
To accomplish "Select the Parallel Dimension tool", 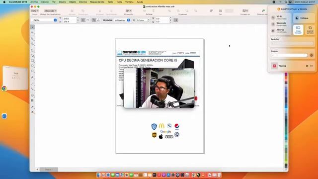I will click(x=32, y=84).
